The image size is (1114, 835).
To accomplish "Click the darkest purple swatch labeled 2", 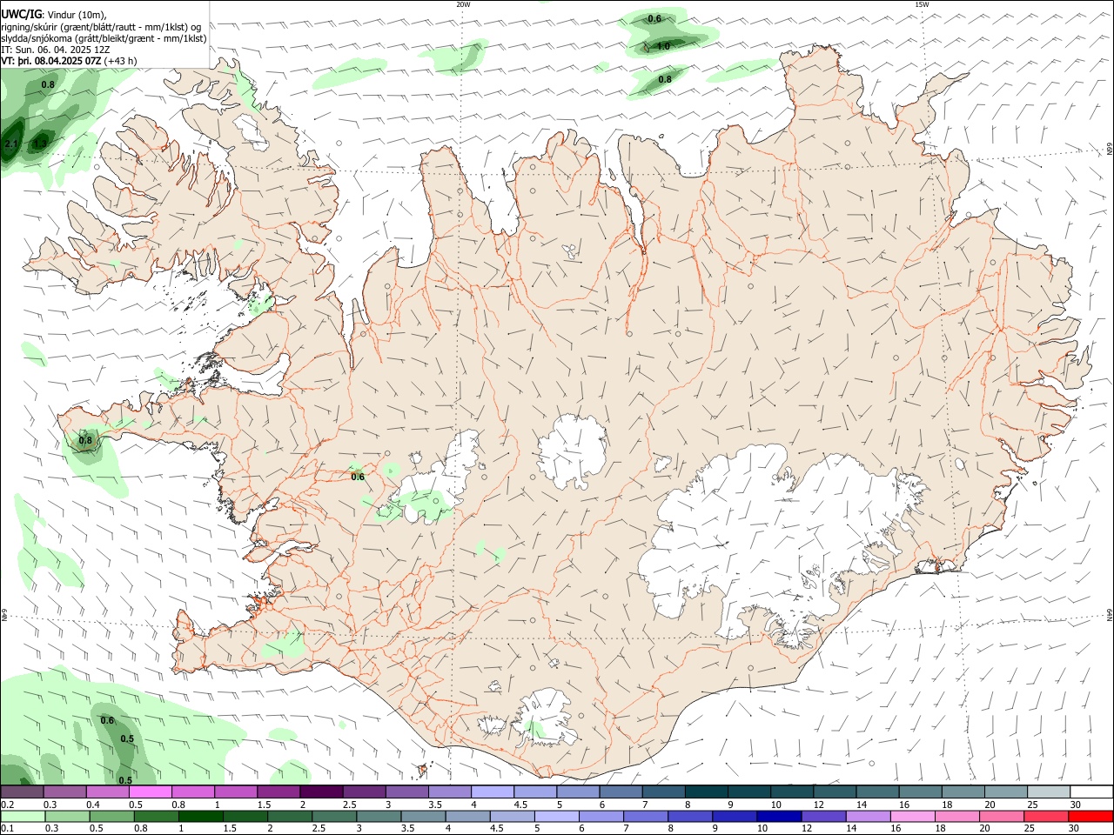I will (x=320, y=792).
